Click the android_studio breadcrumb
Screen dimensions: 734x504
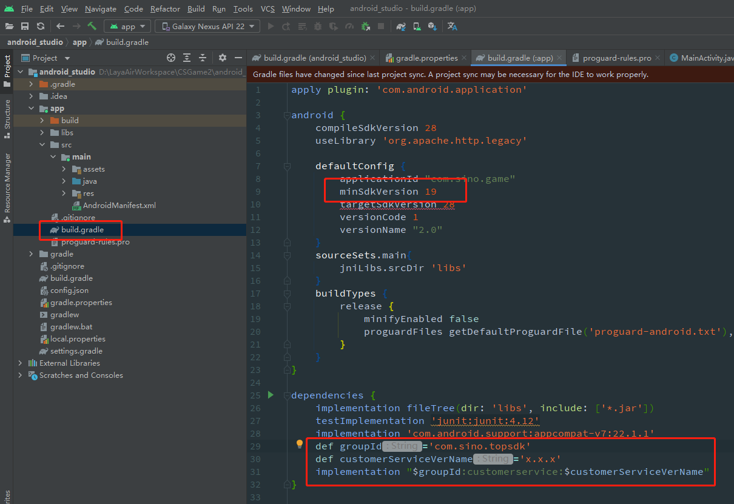35,42
